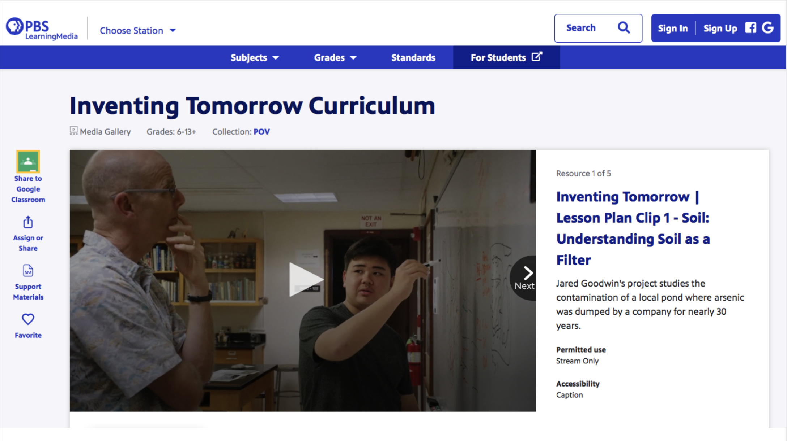Sign in with Google icon
Image resolution: width=787 pixels, height=441 pixels.
[x=768, y=28]
